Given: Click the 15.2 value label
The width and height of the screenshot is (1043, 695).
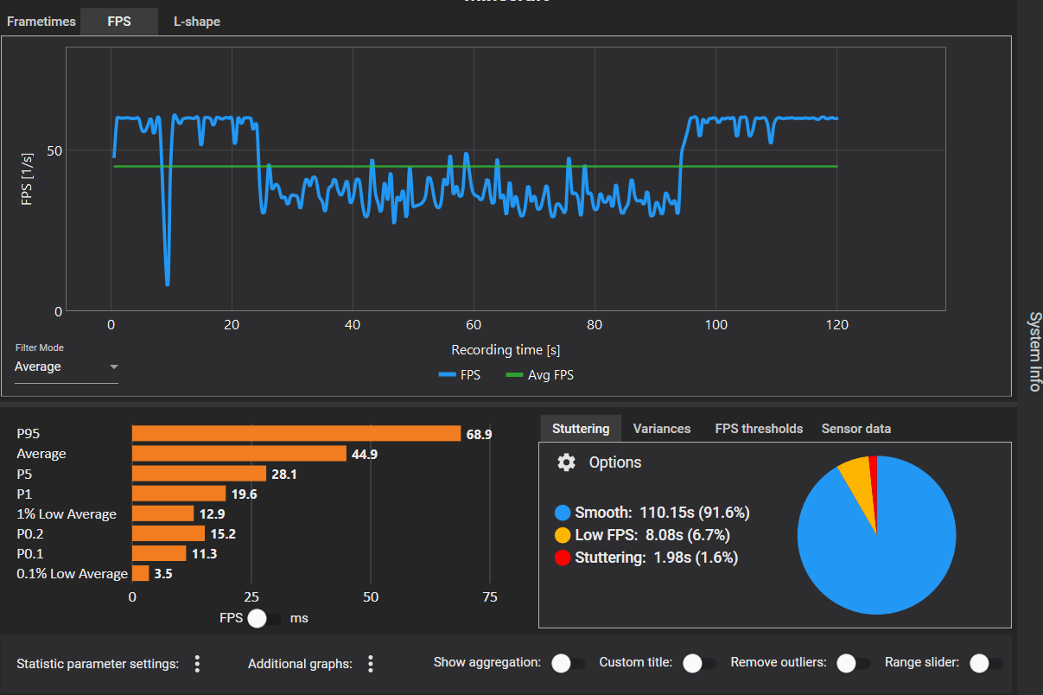Looking at the screenshot, I should click(x=222, y=533).
